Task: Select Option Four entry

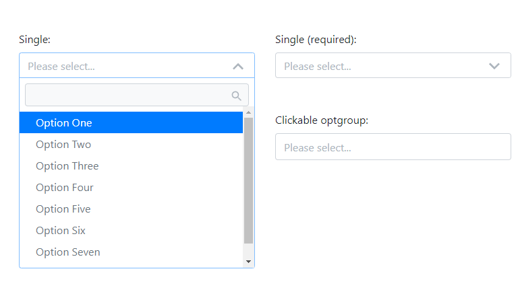Action: point(131,187)
